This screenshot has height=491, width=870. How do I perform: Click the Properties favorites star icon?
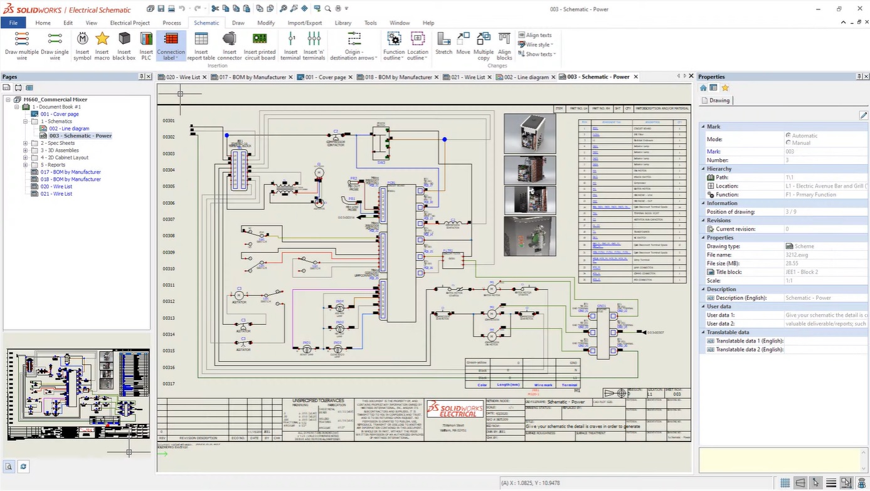[x=725, y=88]
